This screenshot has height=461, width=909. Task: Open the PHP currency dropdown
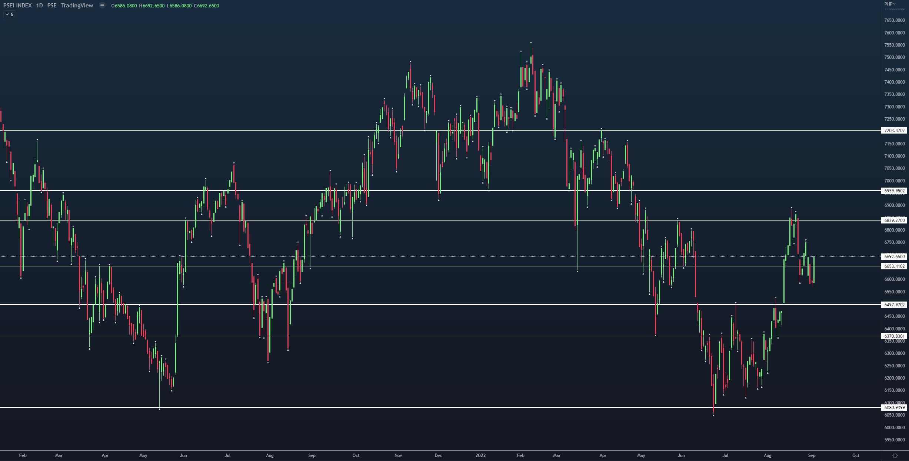tap(890, 4)
